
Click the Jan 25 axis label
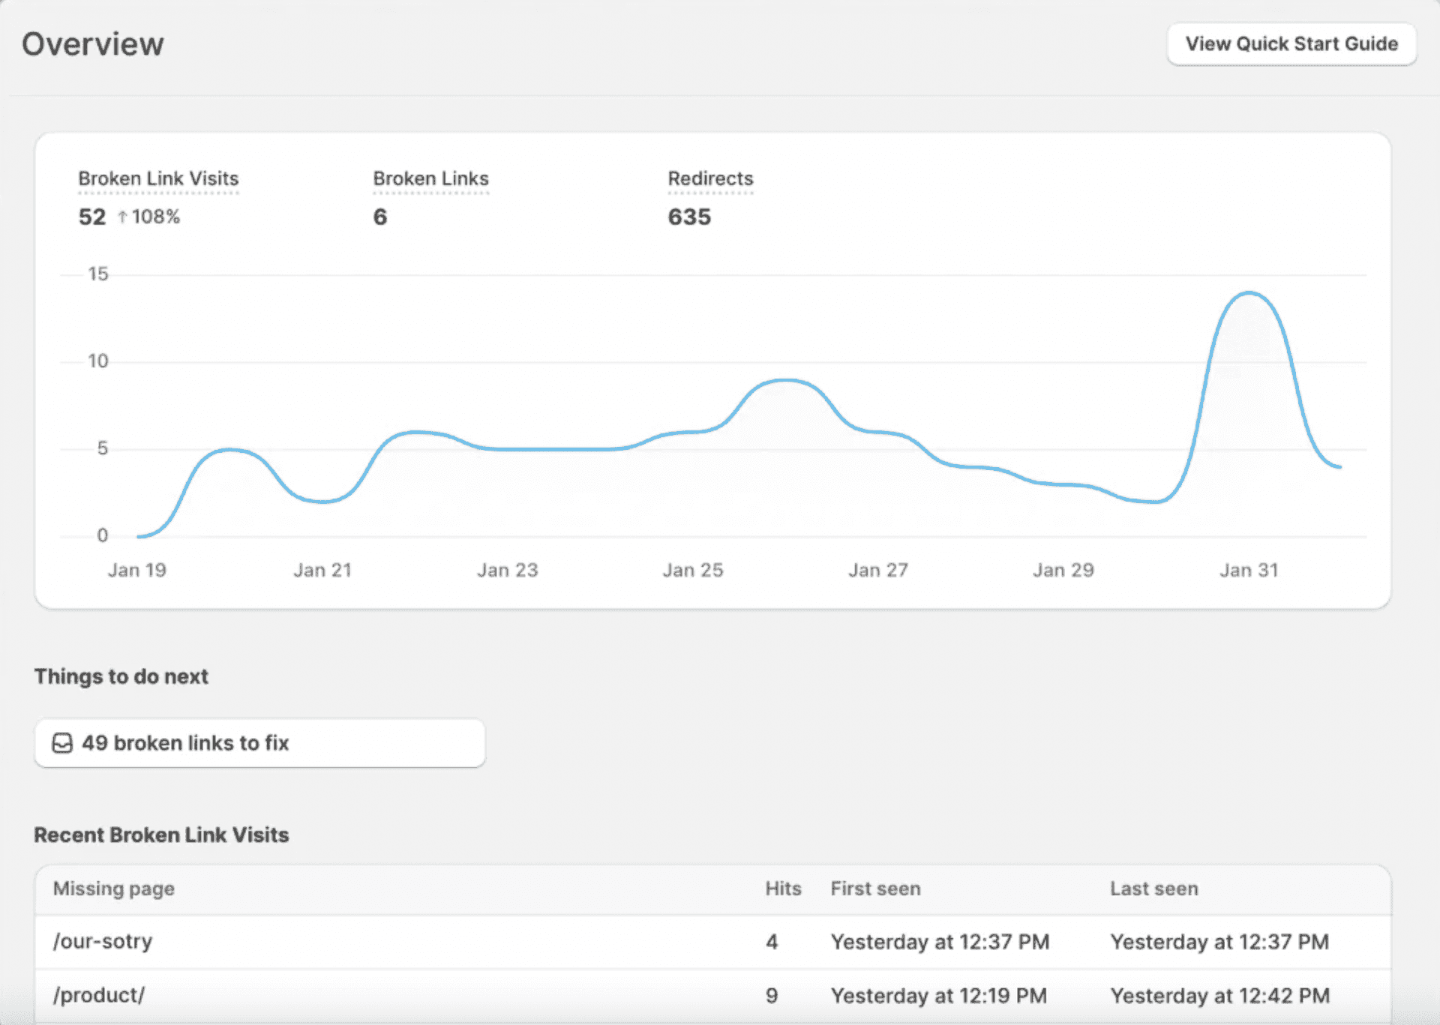693,570
